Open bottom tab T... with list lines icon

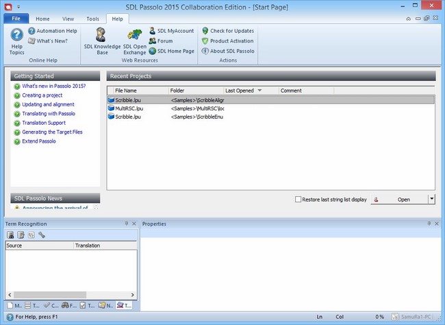pyautogui.click(x=32, y=306)
